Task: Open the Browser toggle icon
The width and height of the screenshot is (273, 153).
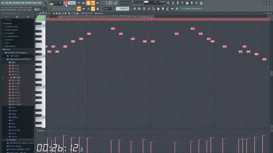Action: 154,8
